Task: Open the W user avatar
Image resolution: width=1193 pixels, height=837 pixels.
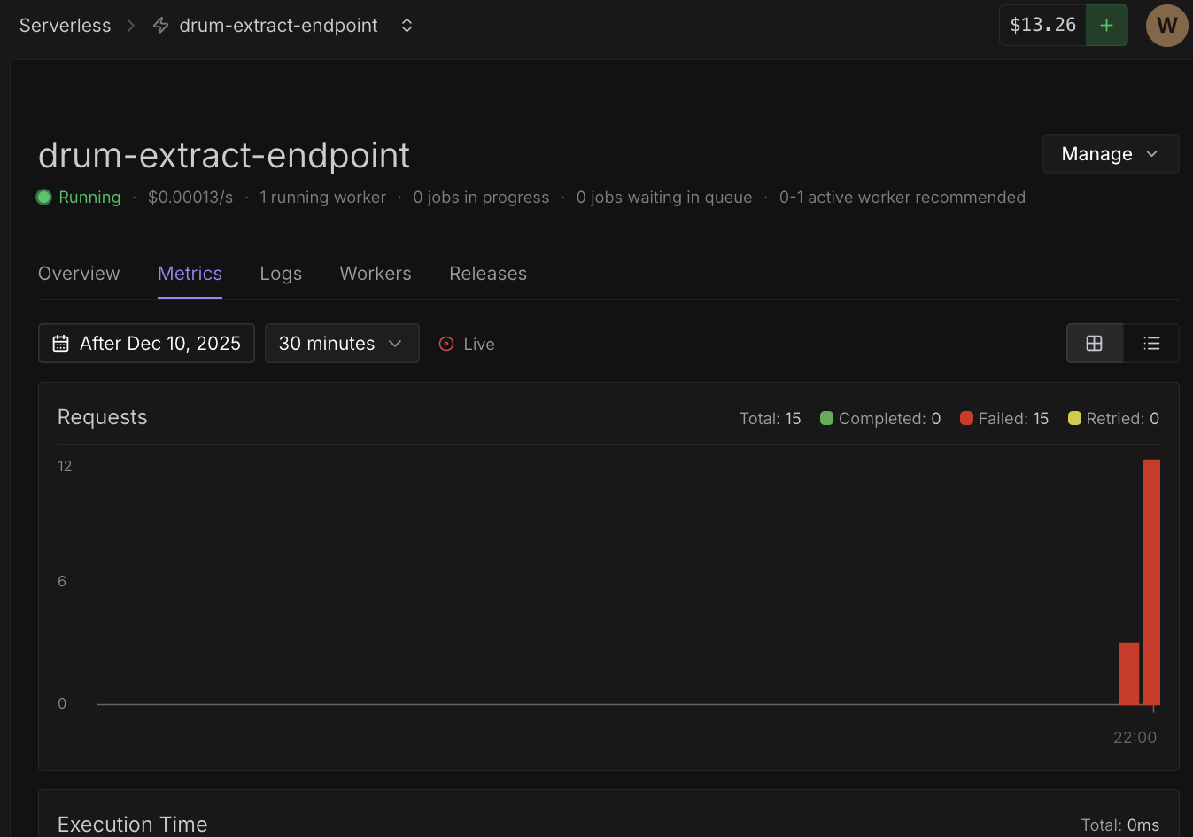Action: pos(1166,25)
